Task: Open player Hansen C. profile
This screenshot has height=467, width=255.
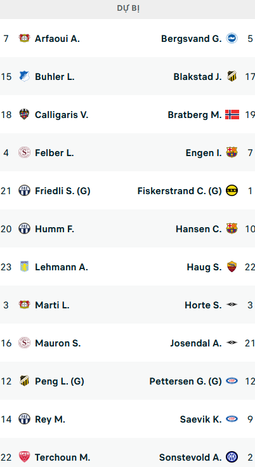Action: [199, 228]
